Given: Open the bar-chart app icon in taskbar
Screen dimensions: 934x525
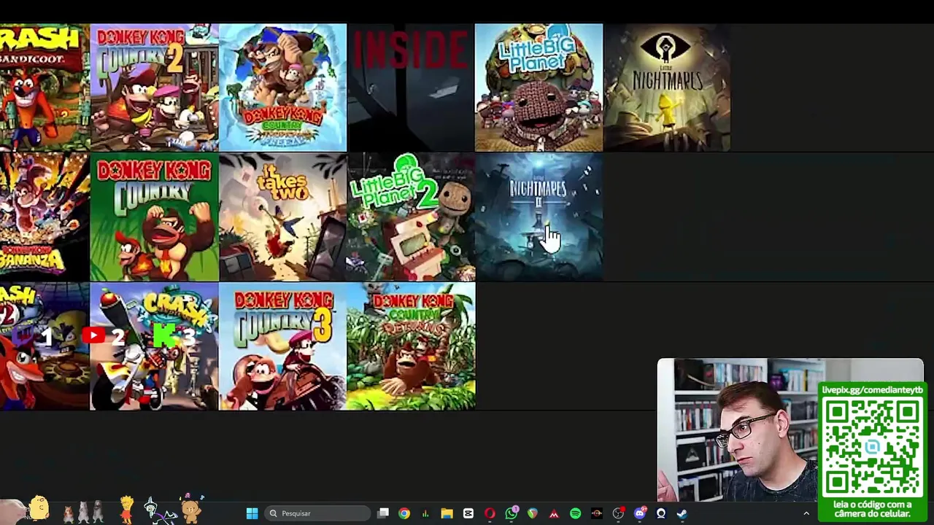Looking at the screenshot, I should click(x=425, y=513).
